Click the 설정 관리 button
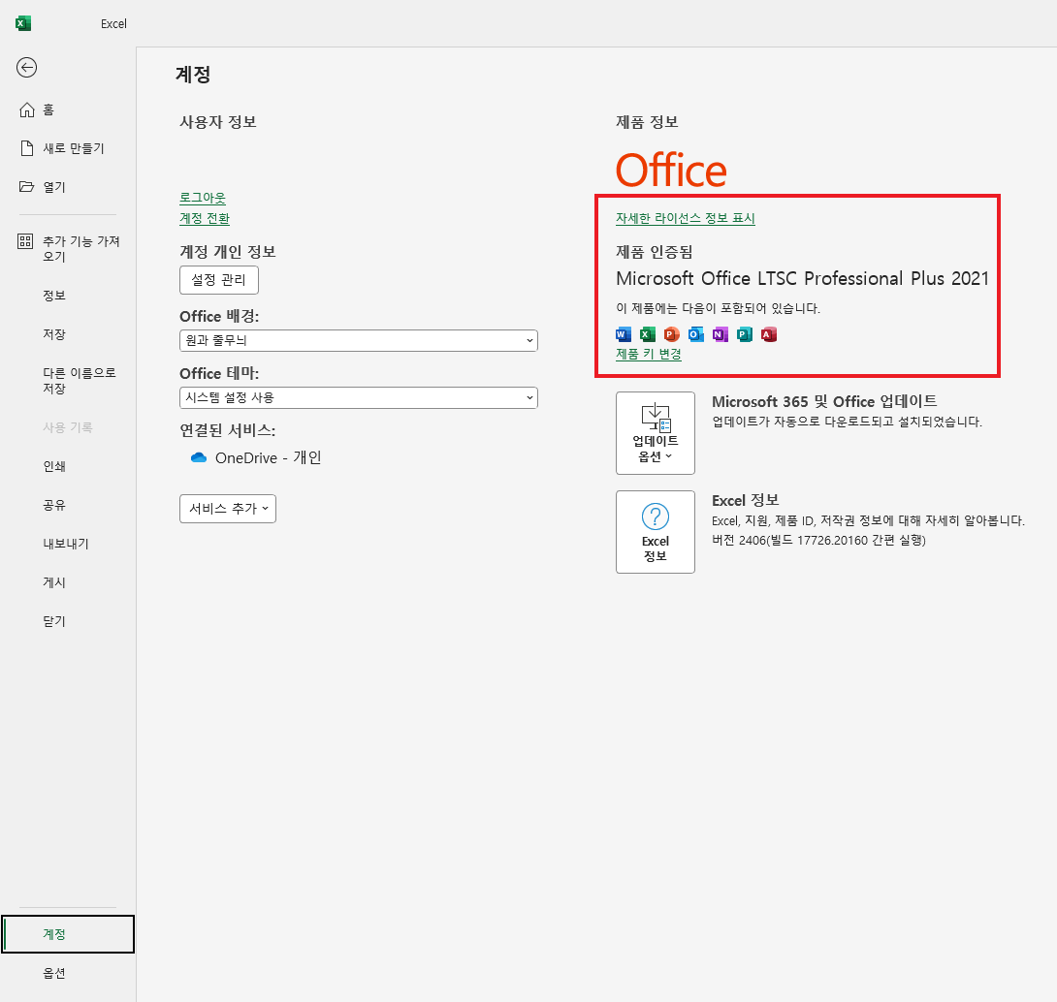Screen dimensions: 1057x1002 coord(219,280)
